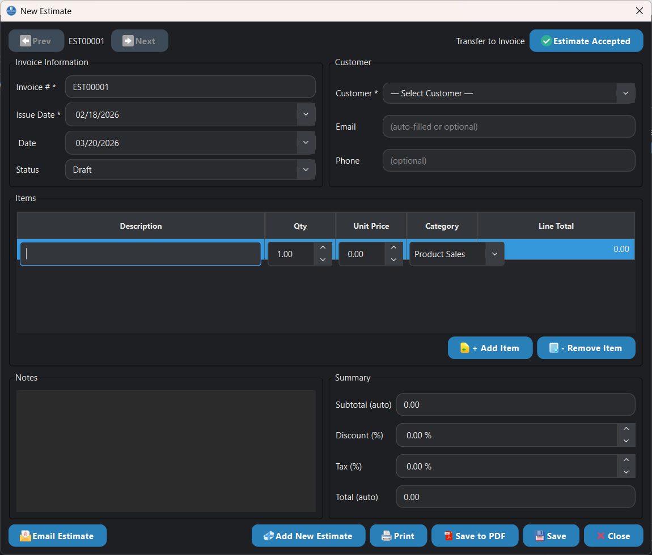Increase Qty using the up arrow
The width and height of the screenshot is (652, 555).
click(x=323, y=247)
